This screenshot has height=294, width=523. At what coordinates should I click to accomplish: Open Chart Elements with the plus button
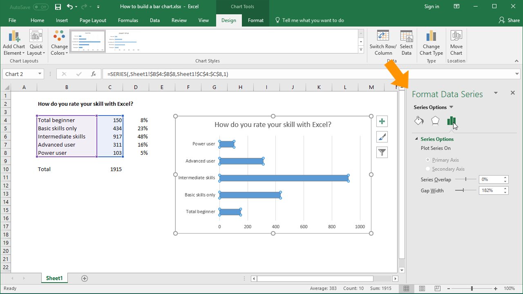[x=382, y=121]
